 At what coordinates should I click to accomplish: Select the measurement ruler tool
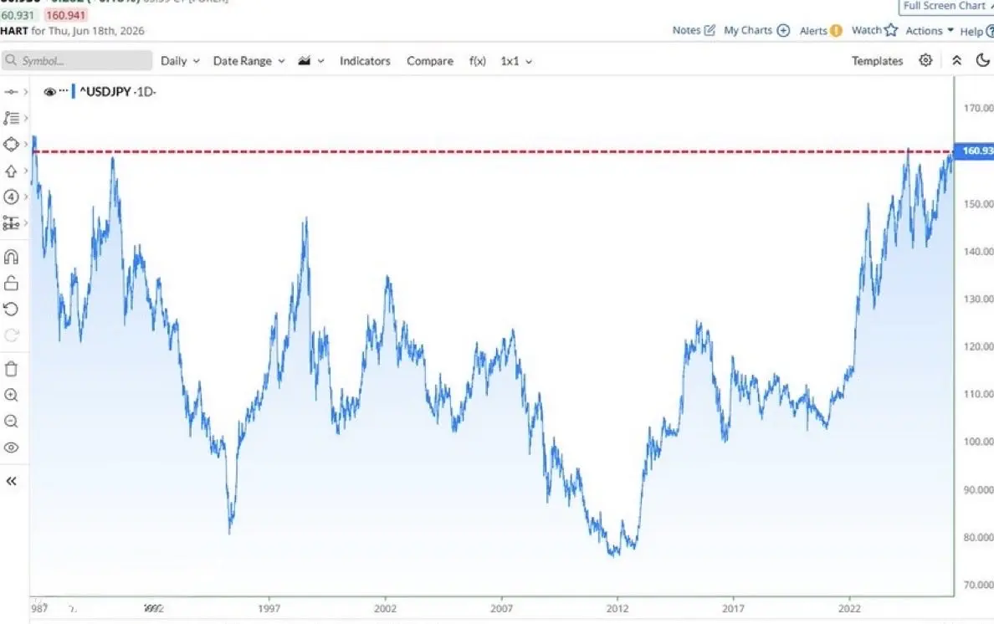11,223
